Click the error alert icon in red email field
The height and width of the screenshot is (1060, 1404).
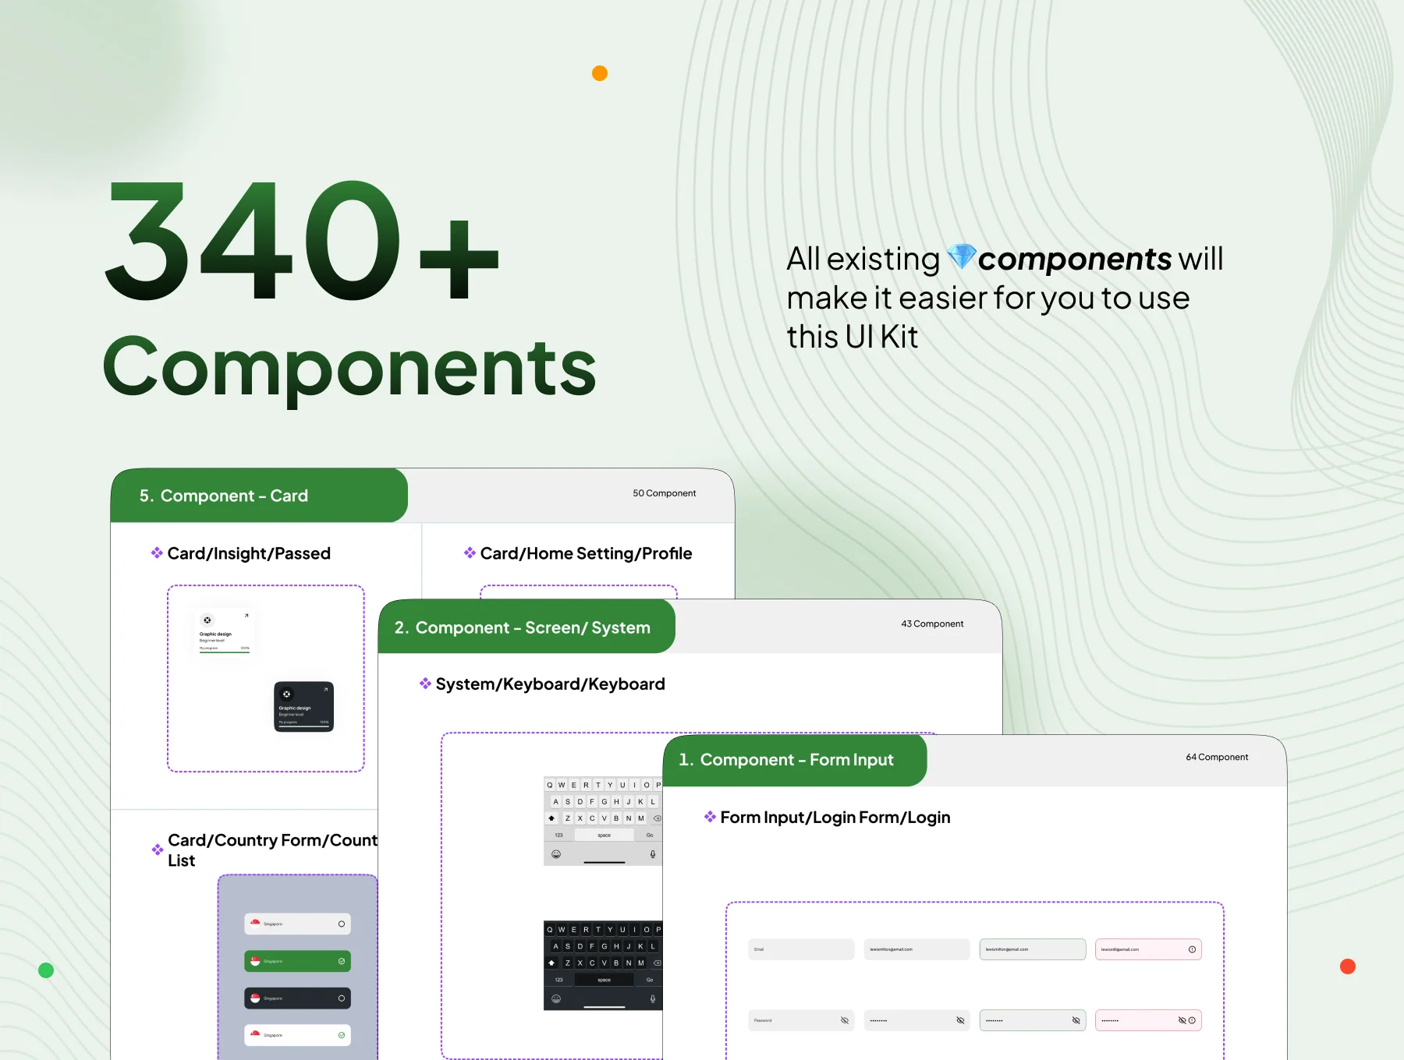[x=1192, y=949]
